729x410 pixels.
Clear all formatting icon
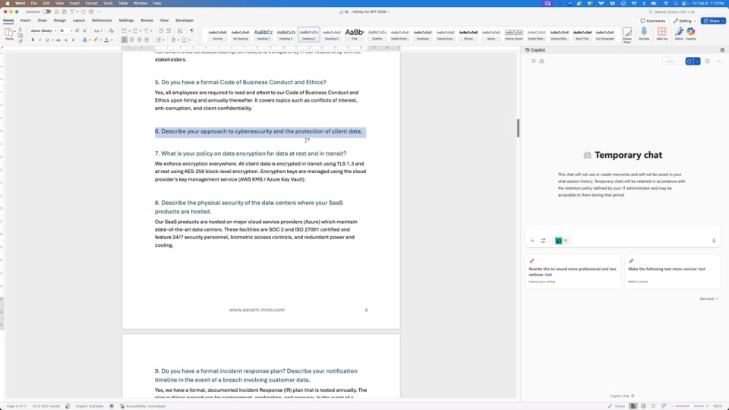111,30
